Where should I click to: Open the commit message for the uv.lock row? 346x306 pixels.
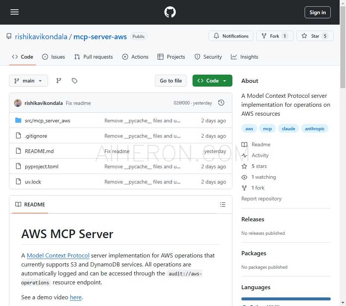point(143,182)
